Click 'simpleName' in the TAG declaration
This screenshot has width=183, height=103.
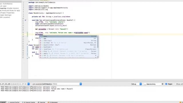click(66, 17)
